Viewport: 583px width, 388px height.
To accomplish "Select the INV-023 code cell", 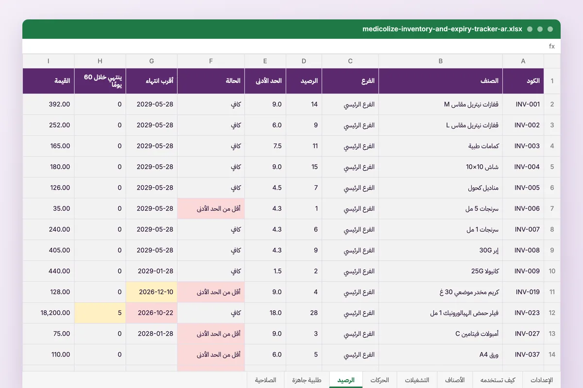I will point(523,313).
